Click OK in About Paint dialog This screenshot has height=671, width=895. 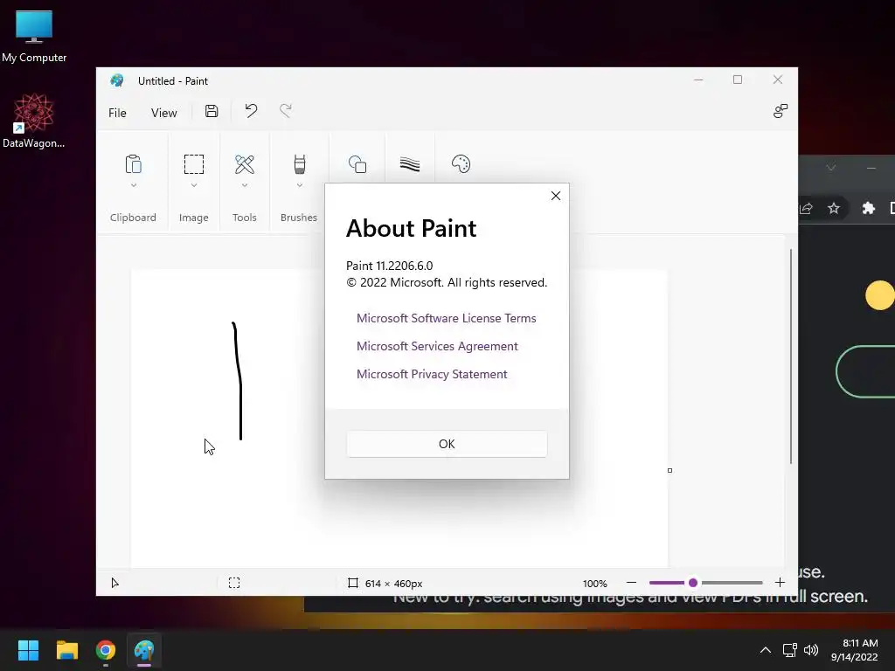(447, 444)
